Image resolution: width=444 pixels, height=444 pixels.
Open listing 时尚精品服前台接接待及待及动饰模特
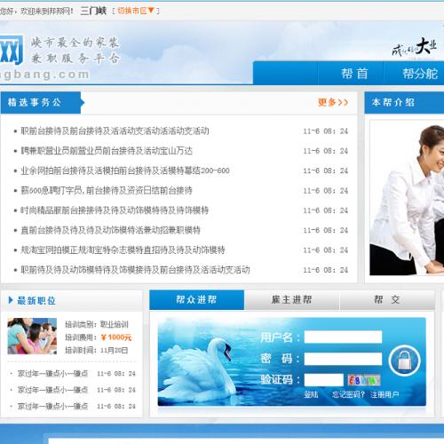tap(115, 210)
